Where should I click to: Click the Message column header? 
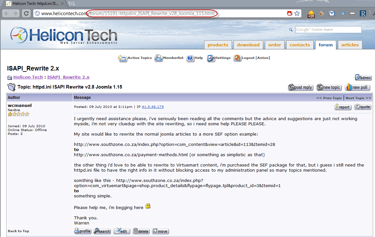pos(82,98)
